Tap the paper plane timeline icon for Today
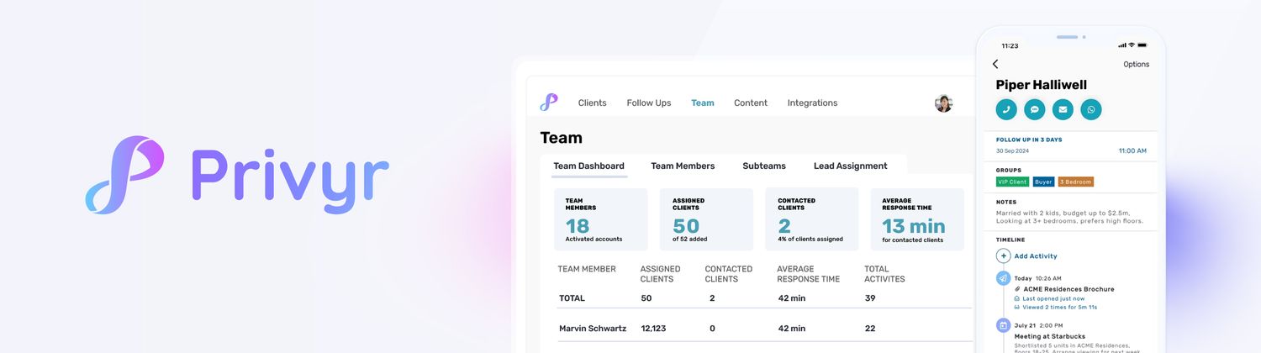1261x353 pixels. [1003, 278]
